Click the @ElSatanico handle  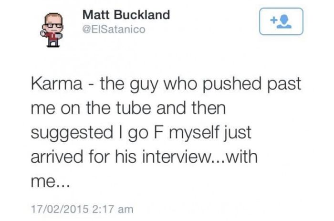tap(113, 30)
